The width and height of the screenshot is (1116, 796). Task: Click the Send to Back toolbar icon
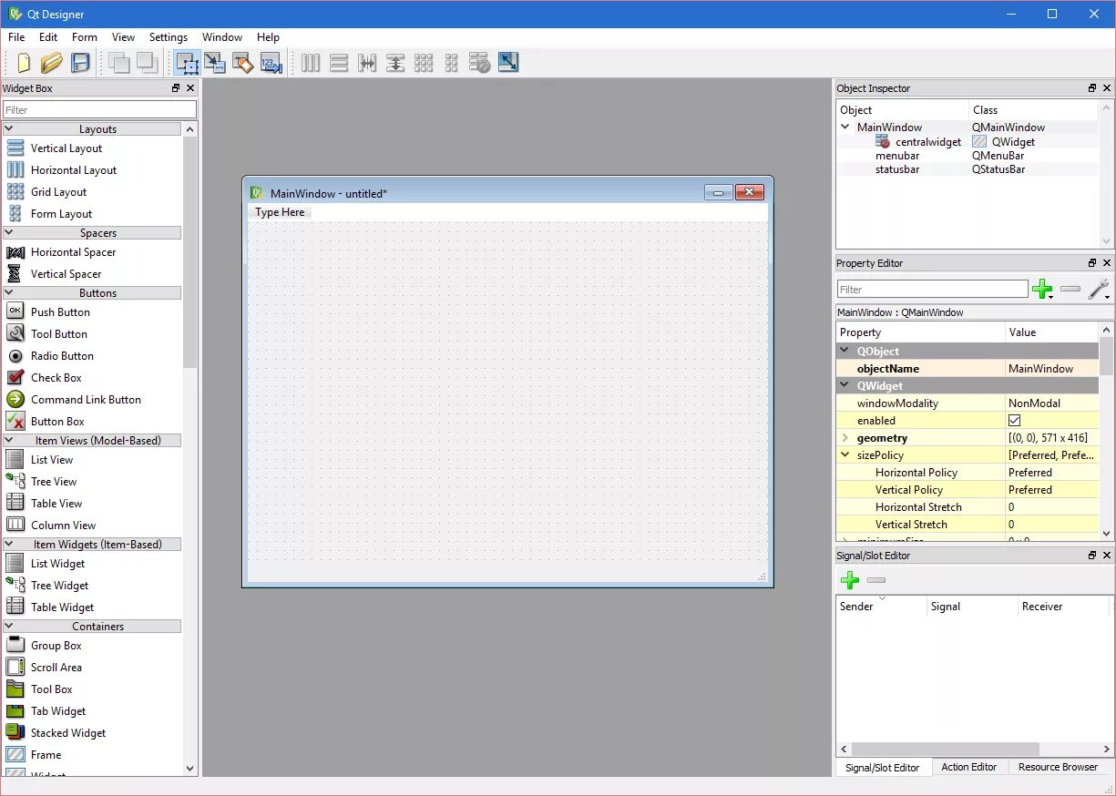[118, 63]
